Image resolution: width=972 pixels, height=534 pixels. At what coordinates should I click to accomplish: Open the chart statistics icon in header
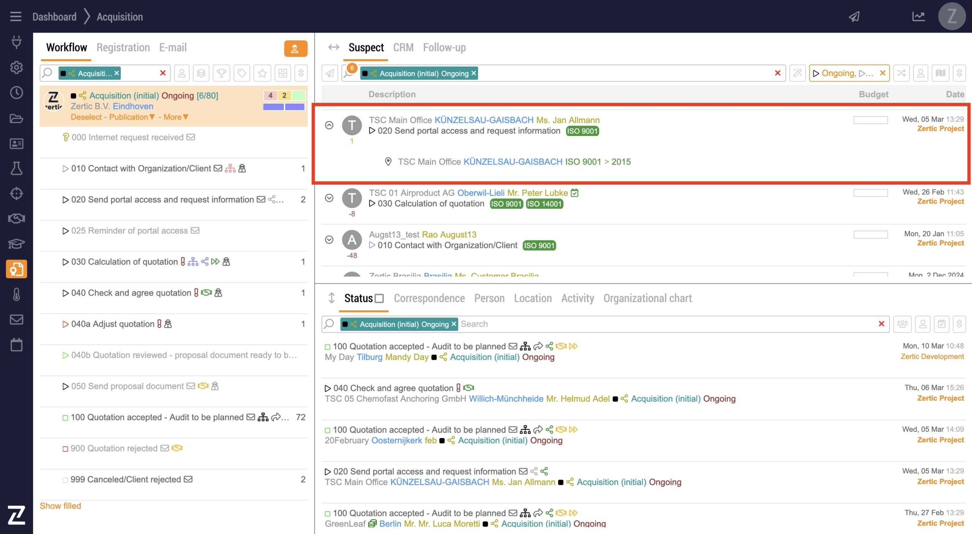pyautogui.click(x=918, y=17)
